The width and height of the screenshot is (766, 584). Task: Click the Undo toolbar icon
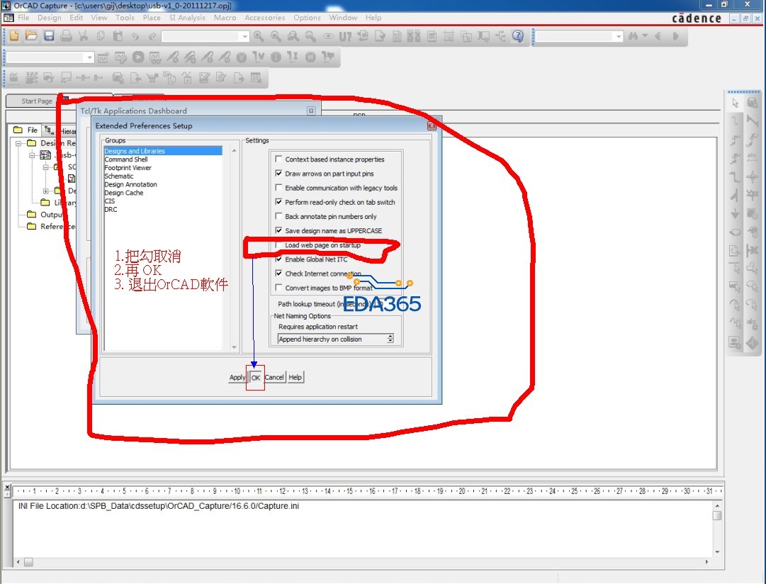coord(135,36)
